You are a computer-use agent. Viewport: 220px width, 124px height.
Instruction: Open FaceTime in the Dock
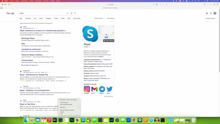[95, 120]
